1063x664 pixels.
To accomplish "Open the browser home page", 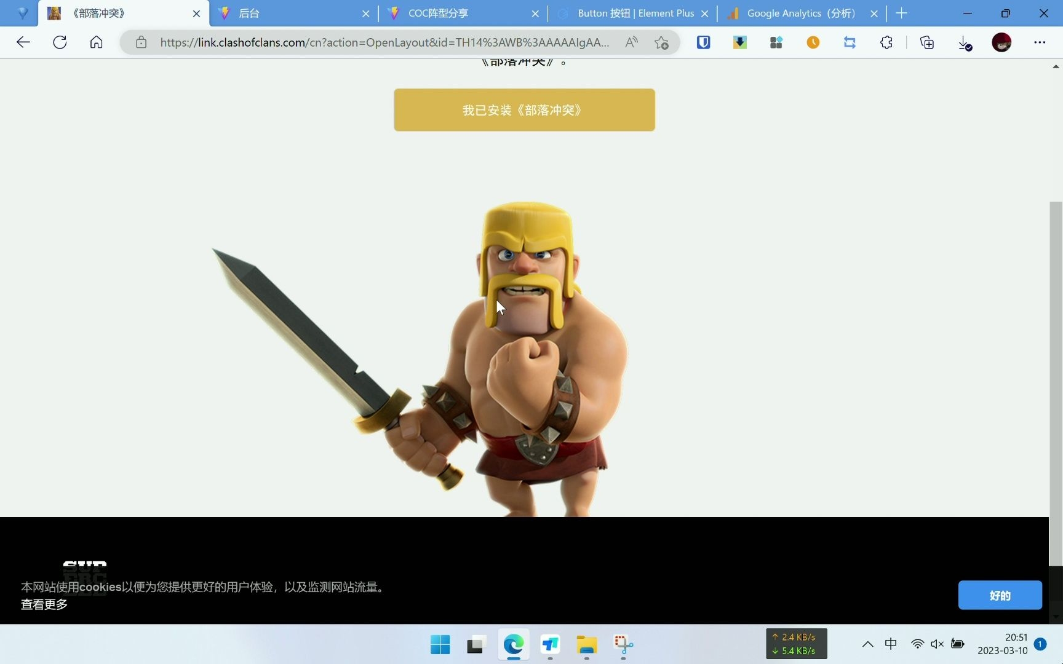I will click(96, 42).
